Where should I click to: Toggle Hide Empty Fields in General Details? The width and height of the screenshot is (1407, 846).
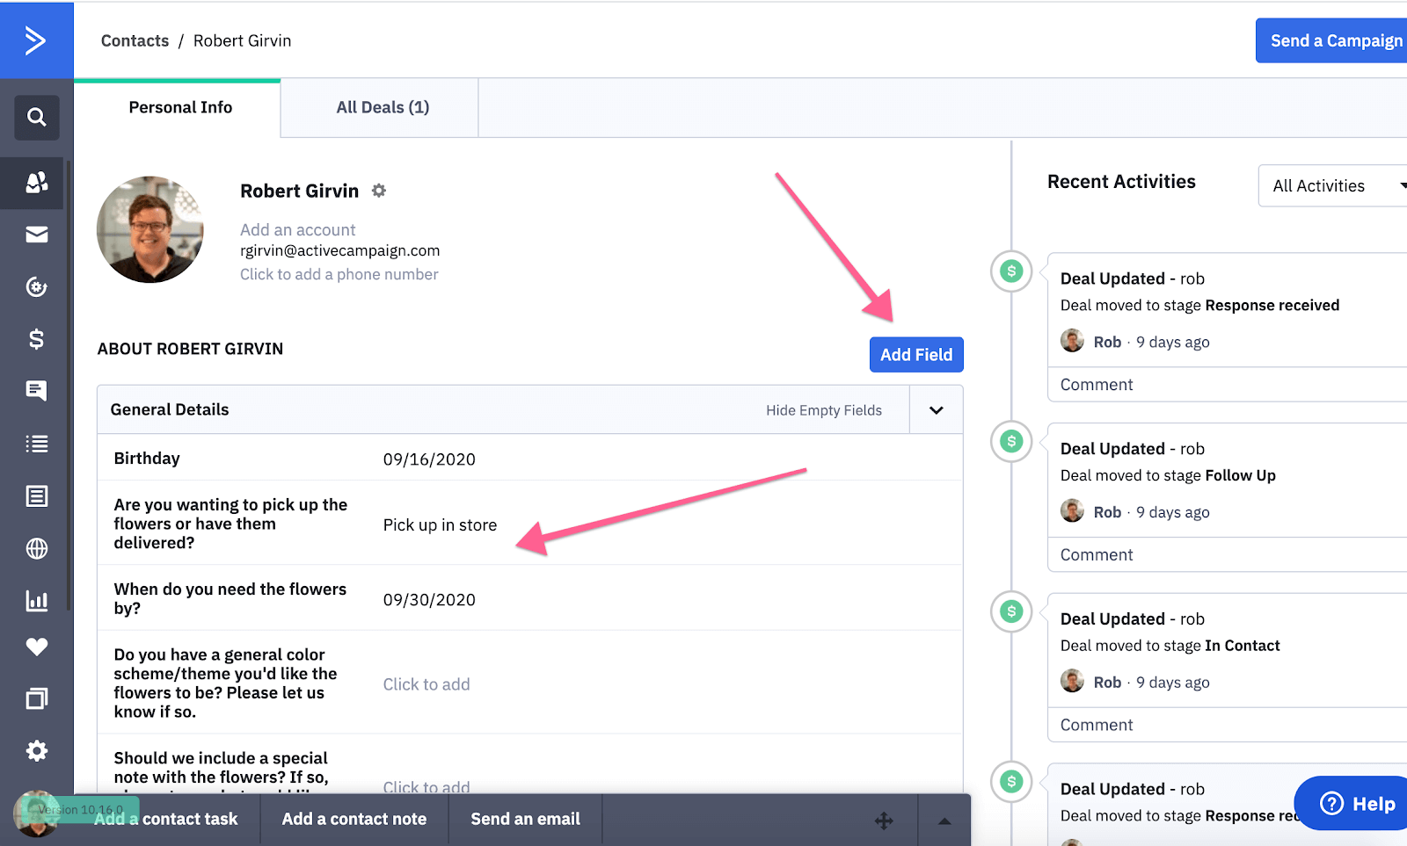823,410
